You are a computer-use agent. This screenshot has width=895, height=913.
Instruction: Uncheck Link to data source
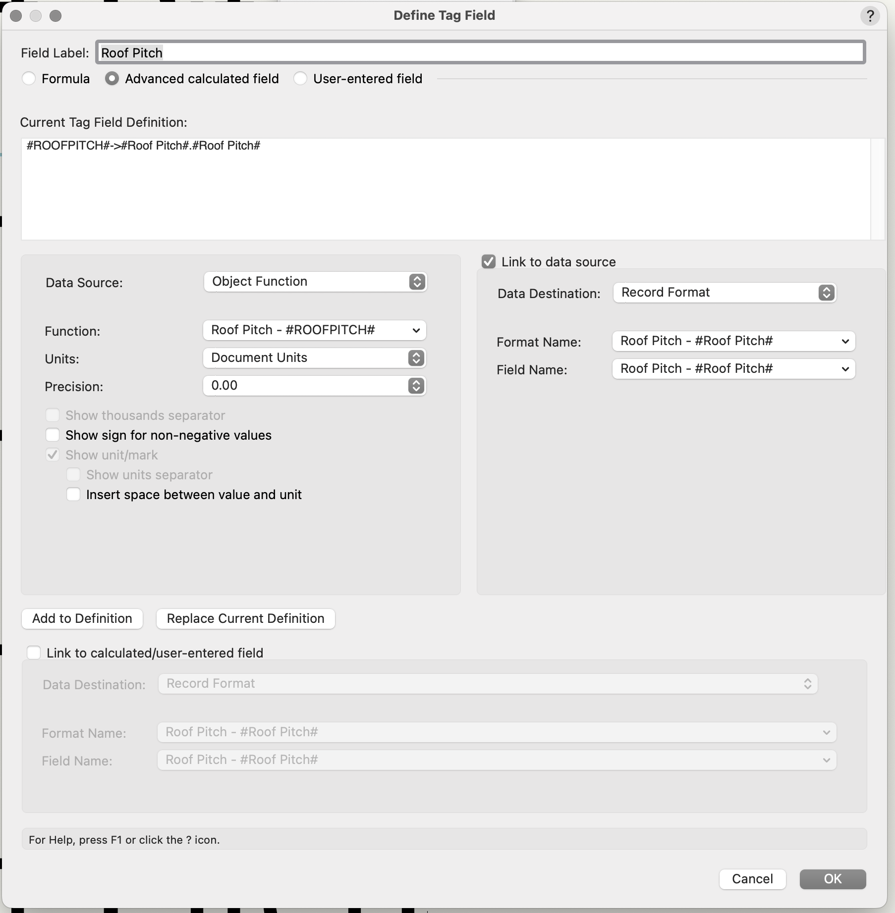pos(489,262)
